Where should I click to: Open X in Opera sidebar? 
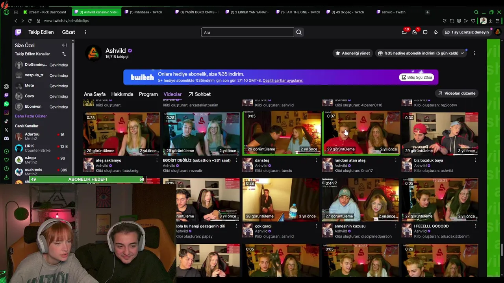pyautogui.click(x=6, y=130)
